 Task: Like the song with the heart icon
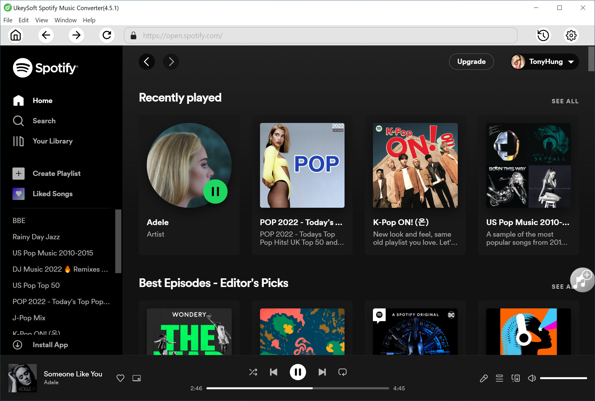pyautogui.click(x=120, y=378)
